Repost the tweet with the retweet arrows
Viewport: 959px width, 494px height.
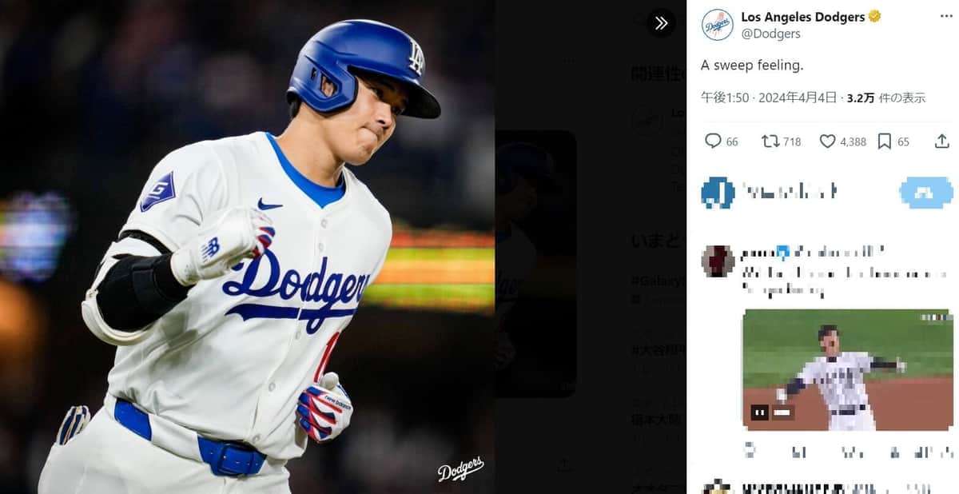click(x=771, y=141)
